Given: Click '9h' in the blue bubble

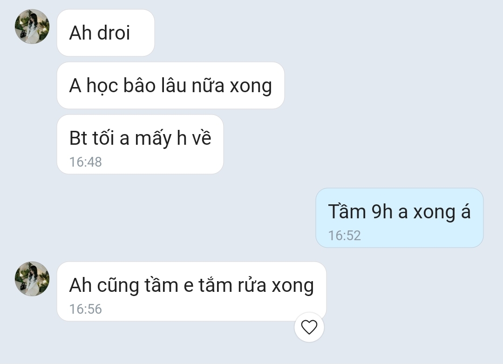Looking at the screenshot, I should [382, 212].
